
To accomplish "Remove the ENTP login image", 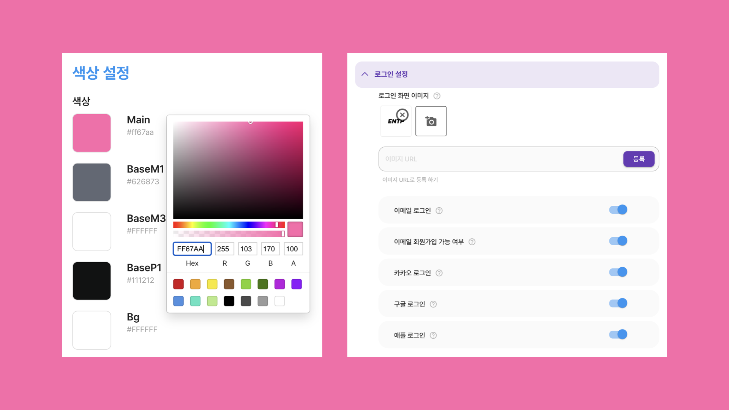I will [x=402, y=115].
